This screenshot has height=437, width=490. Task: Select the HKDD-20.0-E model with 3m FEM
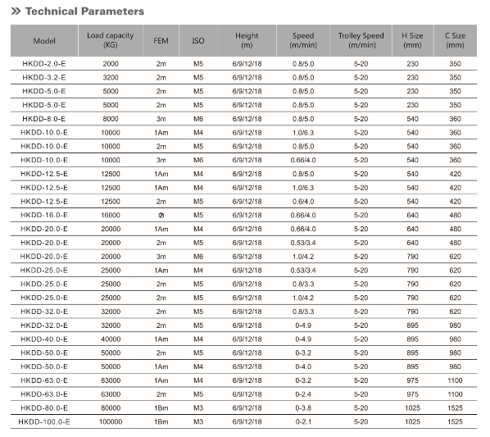(44, 257)
